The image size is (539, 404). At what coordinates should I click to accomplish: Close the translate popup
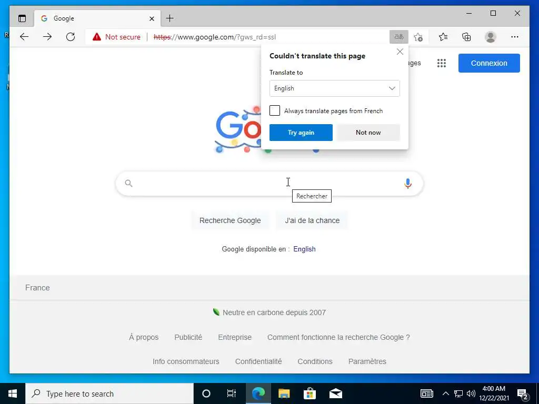(x=400, y=52)
